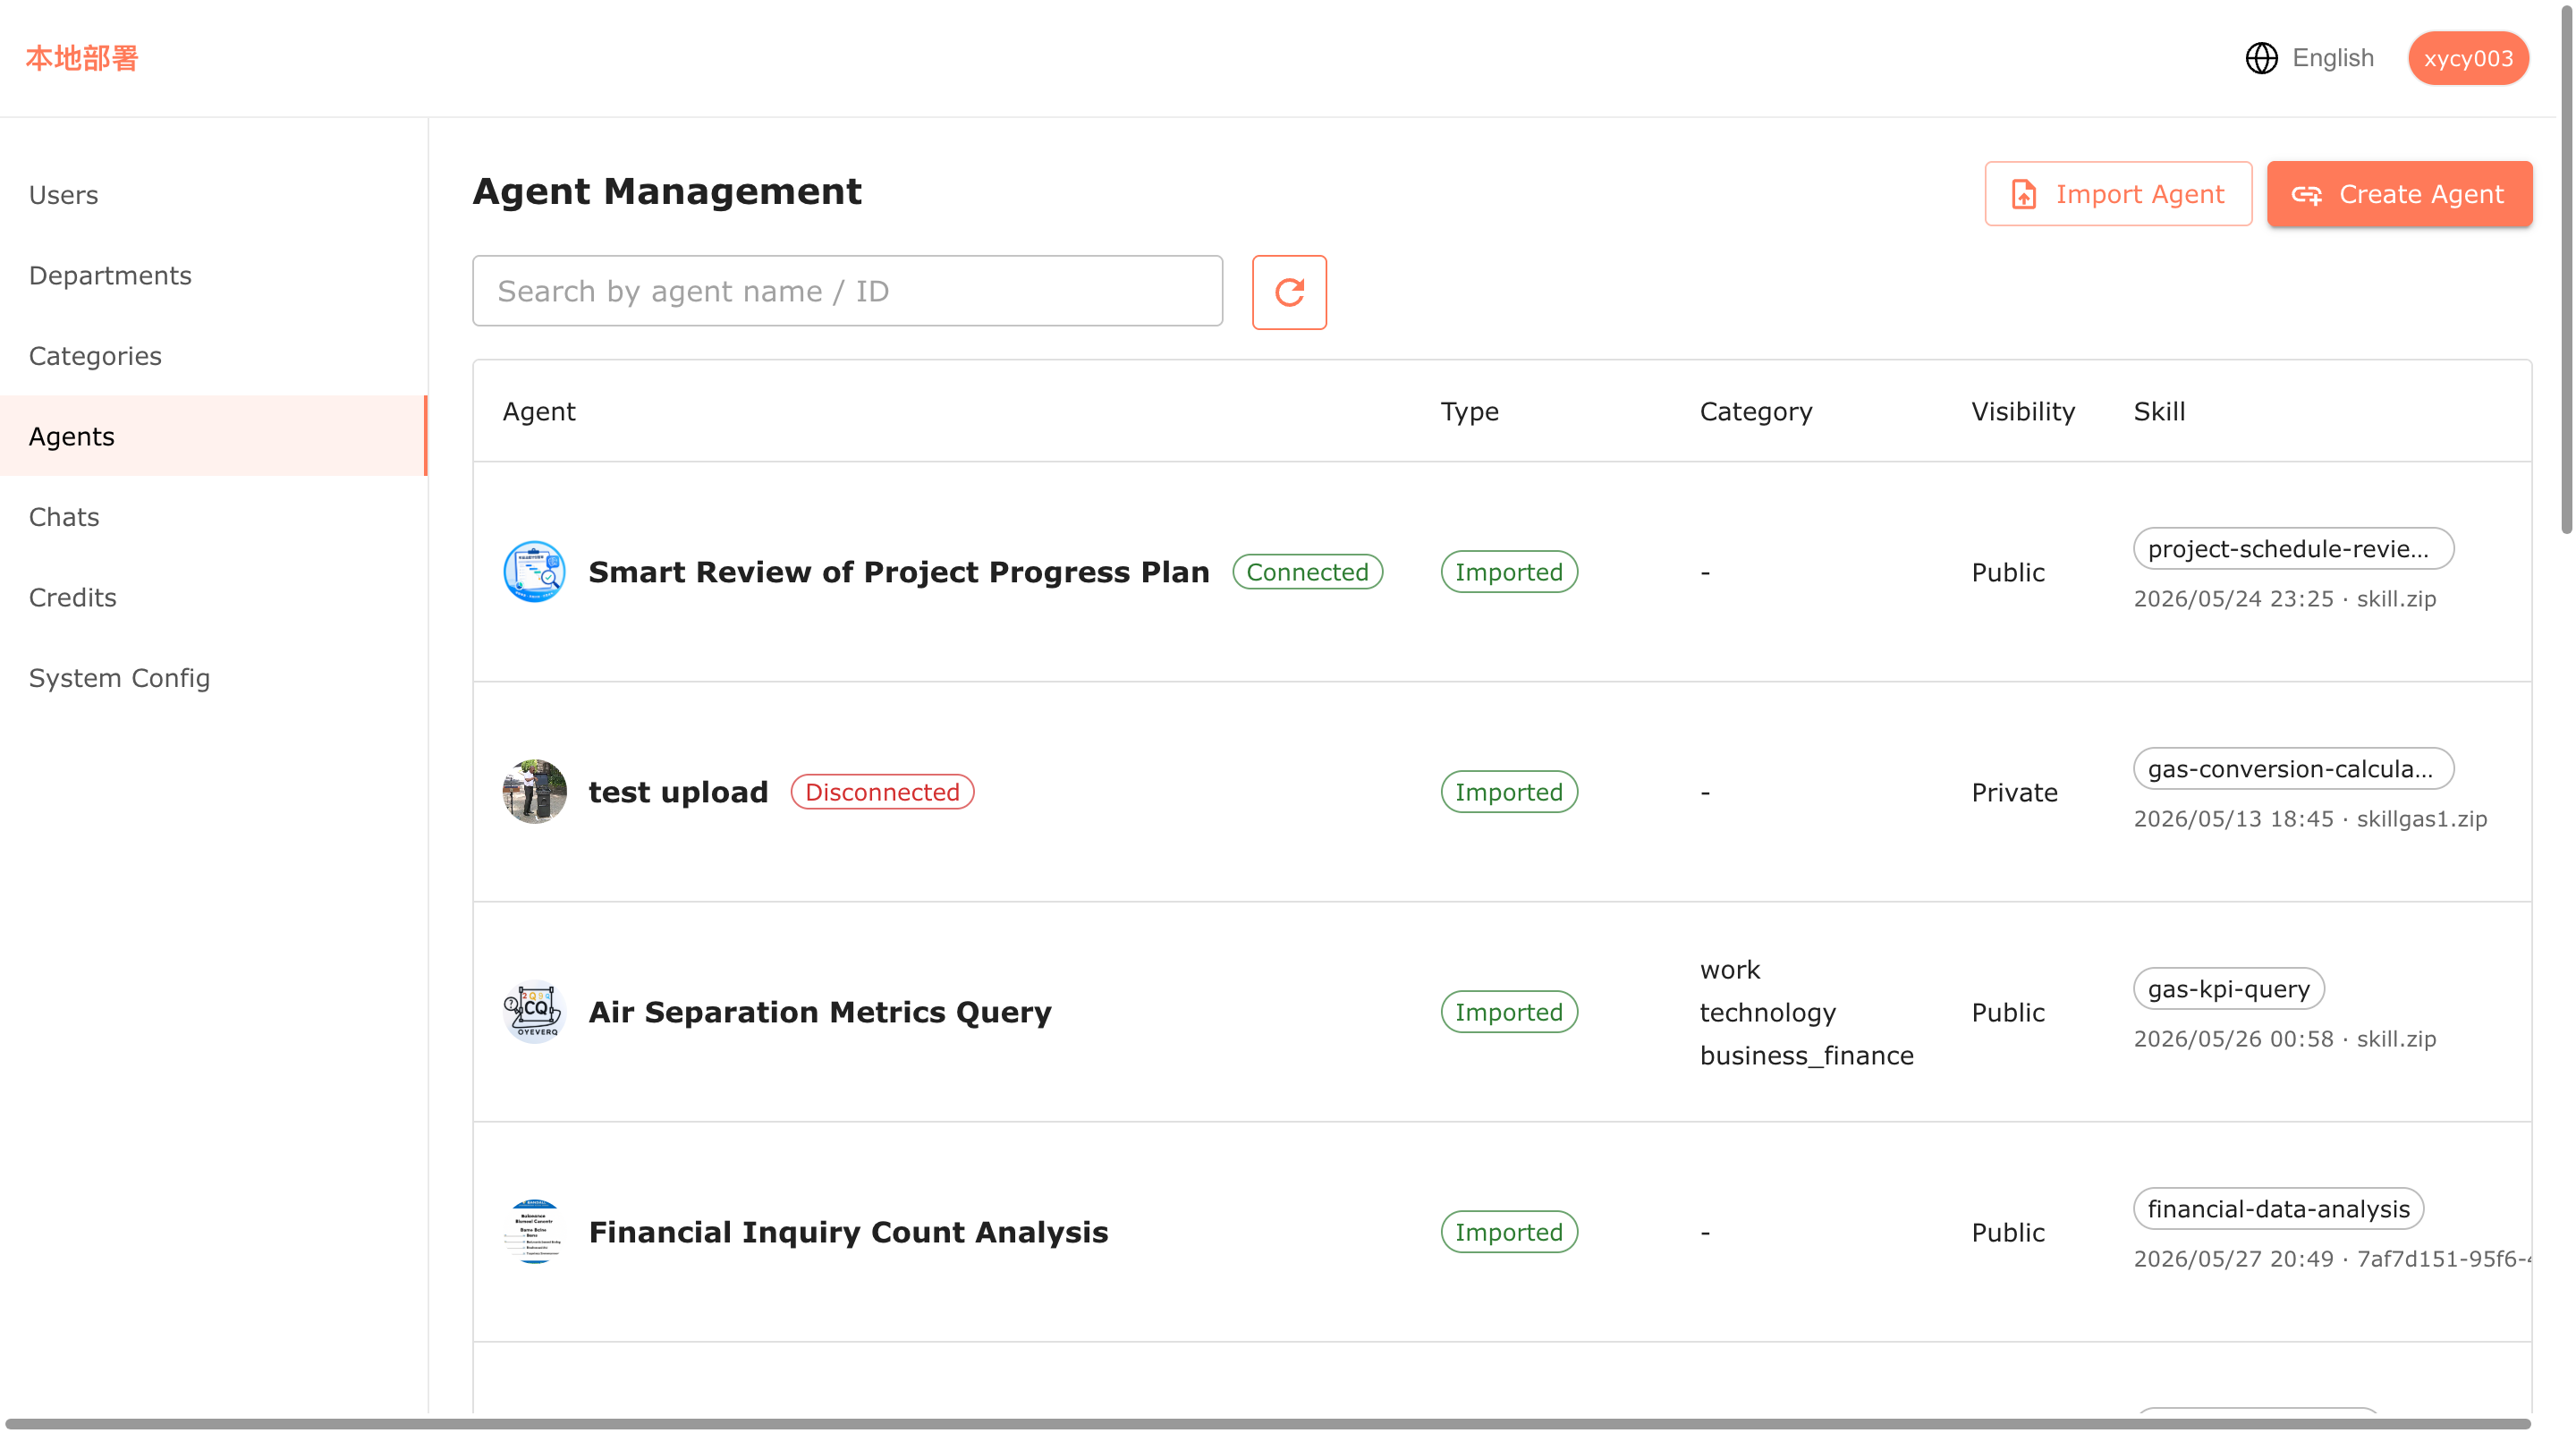Click the Private visibility value for test upload
2576x1433 pixels.
tap(2014, 793)
